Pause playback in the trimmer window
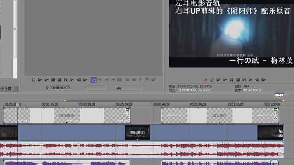This screenshot has height=165, width=294. click(53, 80)
